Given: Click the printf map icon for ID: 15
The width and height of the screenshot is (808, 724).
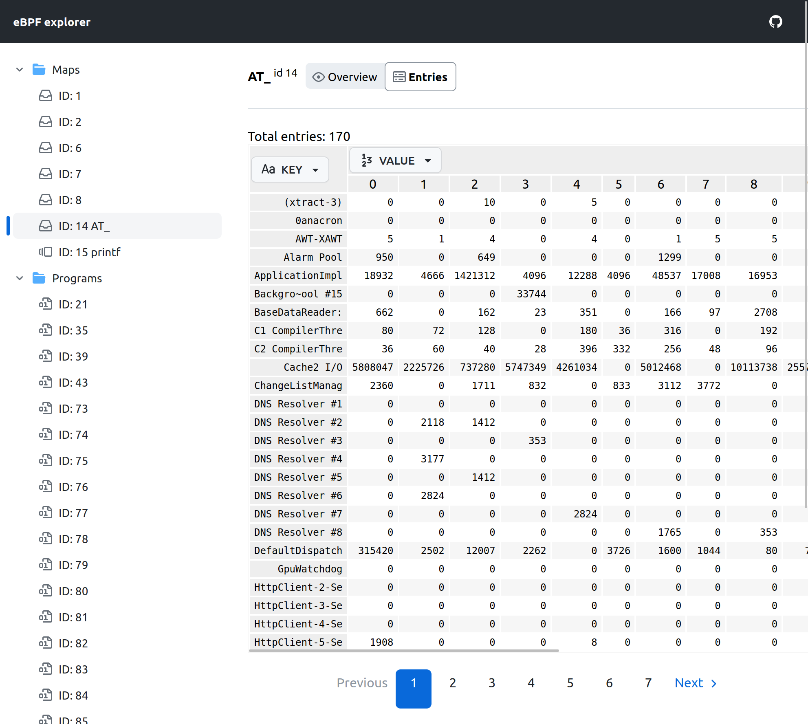Looking at the screenshot, I should pyautogui.click(x=46, y=252).
